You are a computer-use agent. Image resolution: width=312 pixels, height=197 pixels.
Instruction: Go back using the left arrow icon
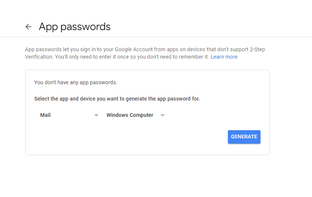(x=29, y=27)
